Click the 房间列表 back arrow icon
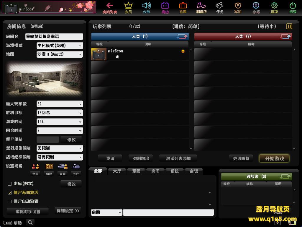The image size is (302, 227). [110, 6]
